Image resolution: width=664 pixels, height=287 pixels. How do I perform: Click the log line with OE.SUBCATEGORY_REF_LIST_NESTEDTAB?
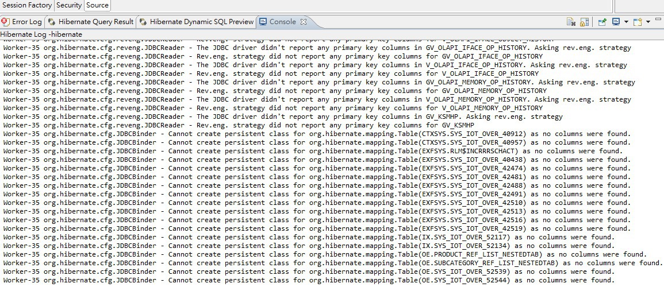(x=333, y=263)
